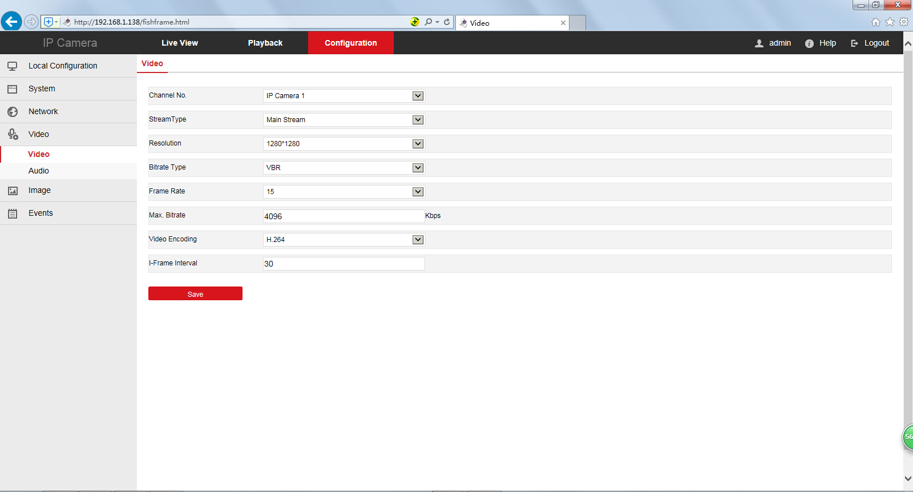Click the Logout icon
Viewport: 913px width, 492px height.
coord(854,43)
